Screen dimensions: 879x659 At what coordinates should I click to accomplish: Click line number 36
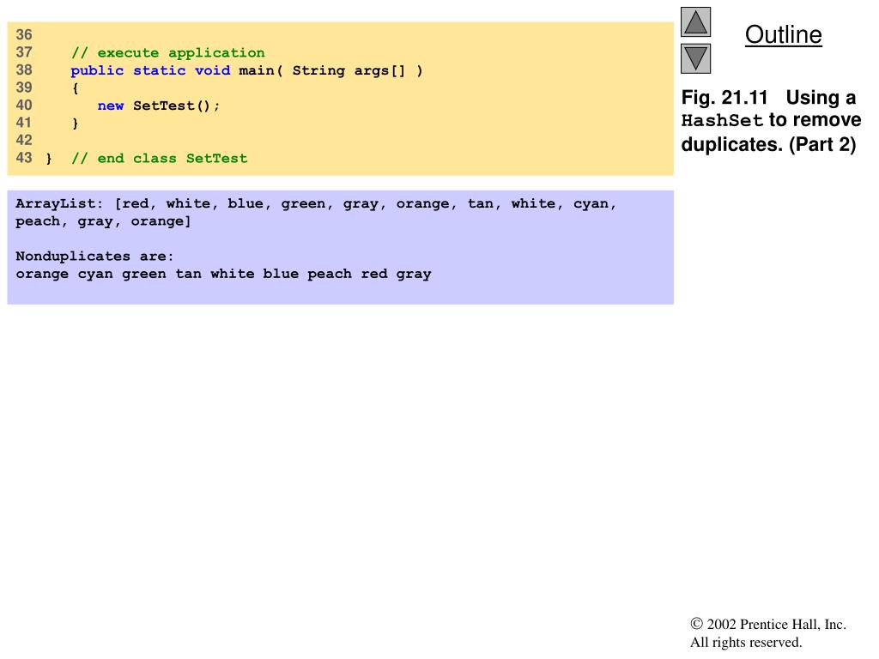click(x=24, y=34)
